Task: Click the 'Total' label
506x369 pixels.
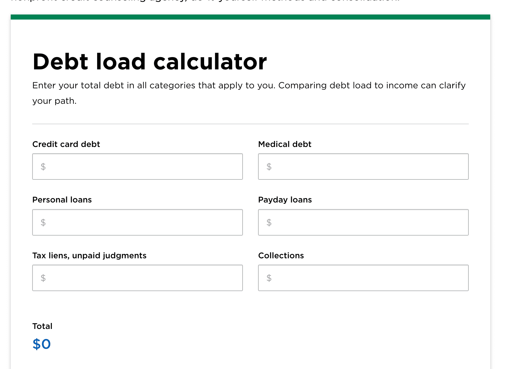Action: pyautogui.click(x=42, y=326)
